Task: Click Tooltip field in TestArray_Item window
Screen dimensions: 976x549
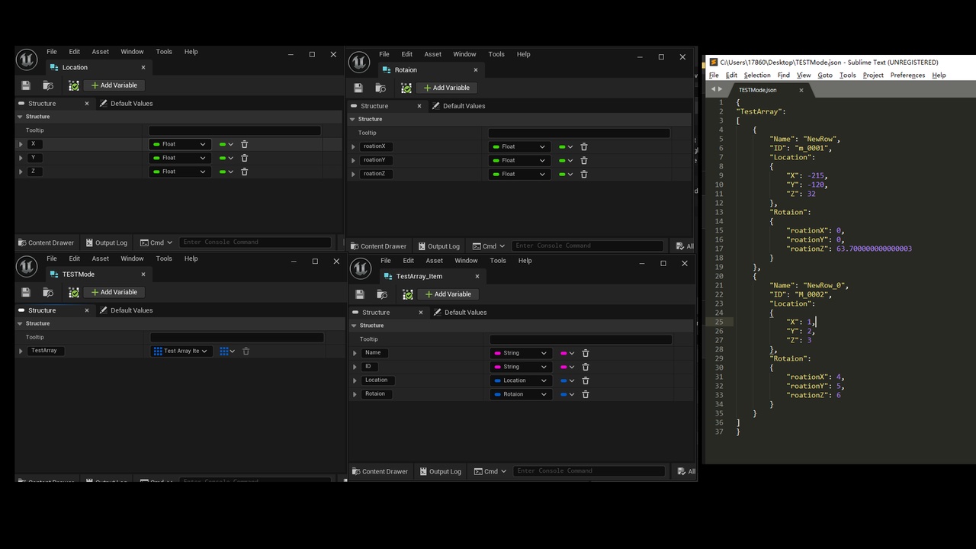Action: point(581,339)
